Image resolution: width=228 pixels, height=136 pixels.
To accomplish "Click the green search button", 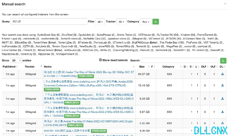I will pos(156,22).
